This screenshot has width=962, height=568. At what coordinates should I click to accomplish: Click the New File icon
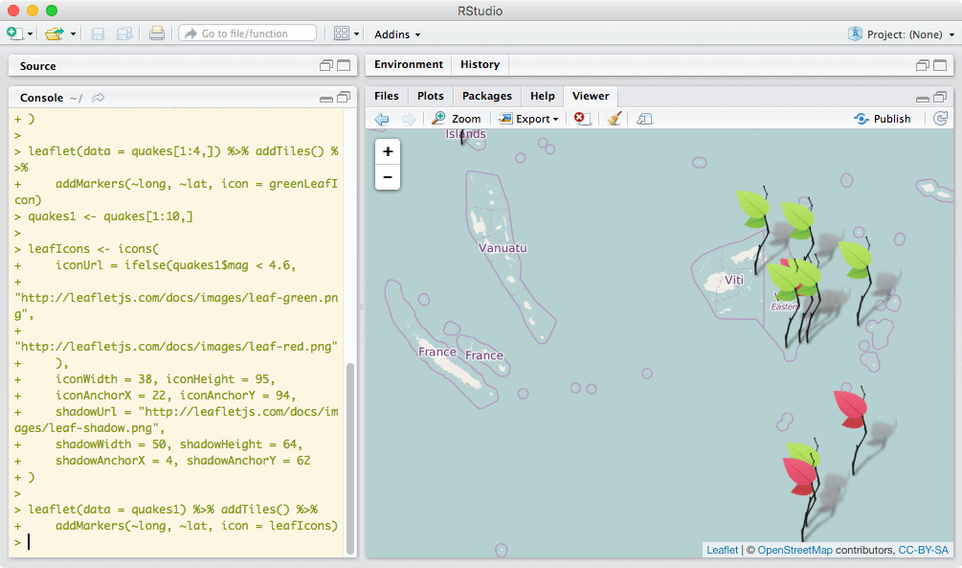(14, 34)
